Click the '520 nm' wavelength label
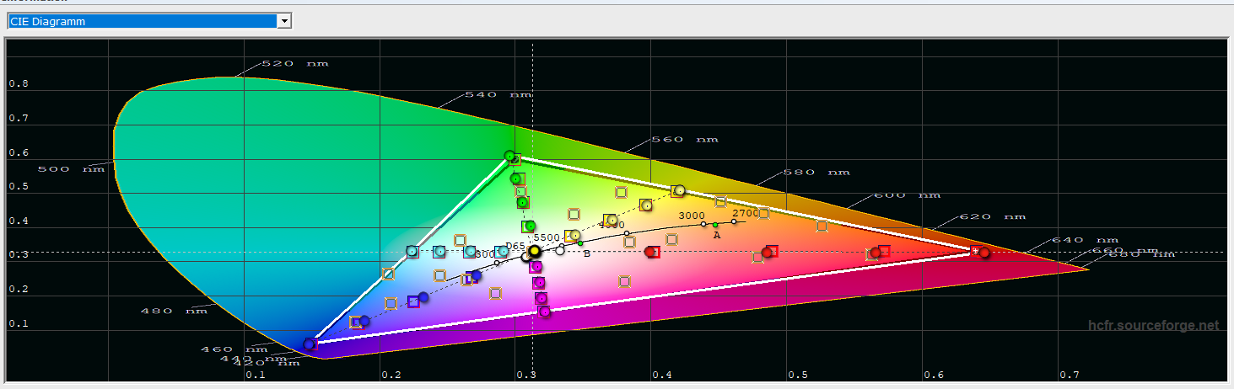This screenshot has height=389, width=1234. [295, 63]
